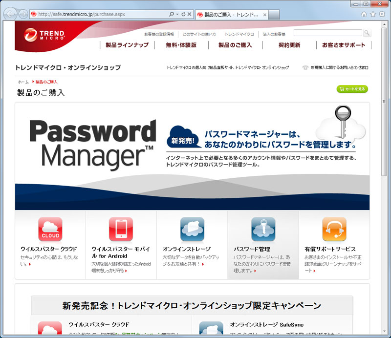Select the 製品のご購入 menu
The width and height of the screenshot is (391, 338).
[235, 45]
